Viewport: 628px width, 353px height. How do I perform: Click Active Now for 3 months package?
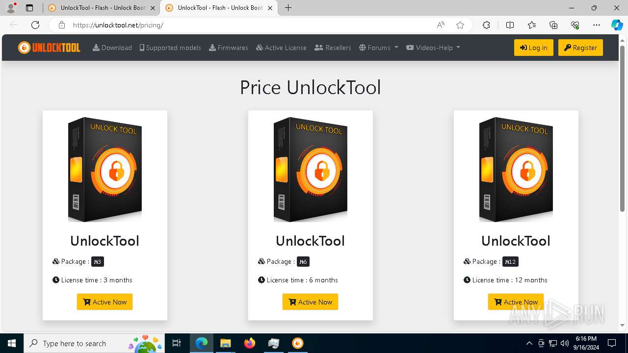tap(105, 302)
